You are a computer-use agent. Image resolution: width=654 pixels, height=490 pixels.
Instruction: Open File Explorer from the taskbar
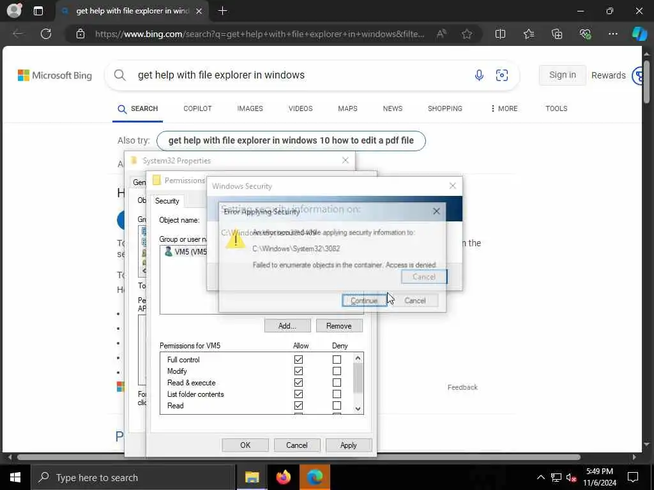tap(252, 477)
